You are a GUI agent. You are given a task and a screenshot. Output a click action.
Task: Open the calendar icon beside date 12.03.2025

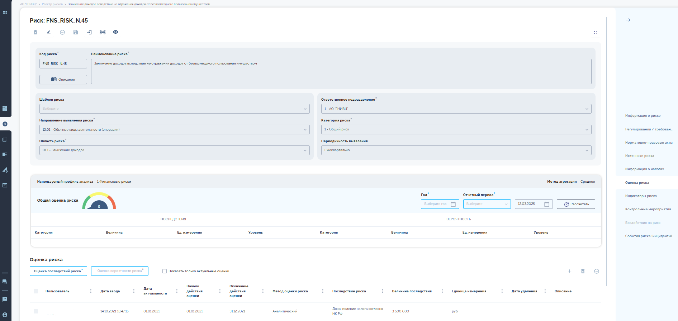click(x=547, y=204)
